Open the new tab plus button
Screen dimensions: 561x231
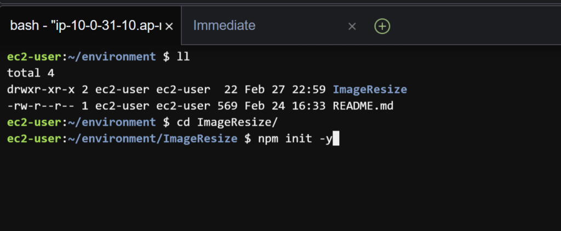[x=382, y=26]
